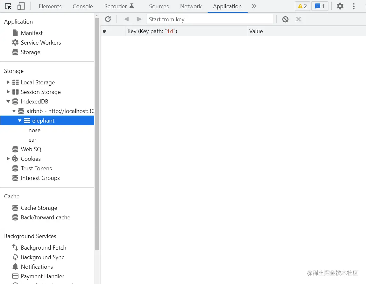Open DevTools settings gear
The width and height of the screenshot is (366, 284).
[340, 6]
